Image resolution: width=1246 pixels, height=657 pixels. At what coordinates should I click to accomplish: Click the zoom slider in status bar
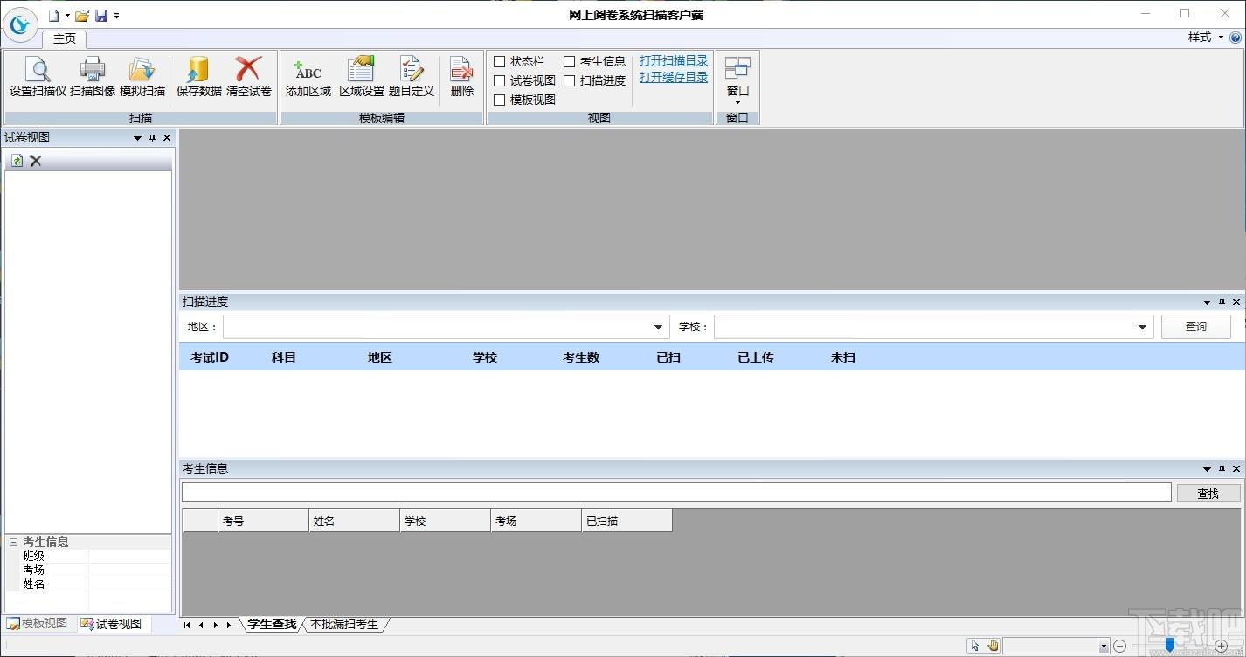1170,646
